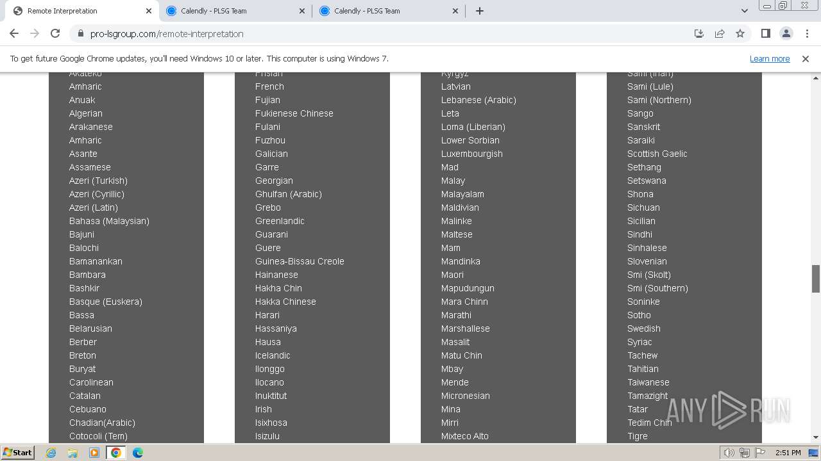Open volume control in system tray
The image size is (821, 461).
(x=729, y=453)
